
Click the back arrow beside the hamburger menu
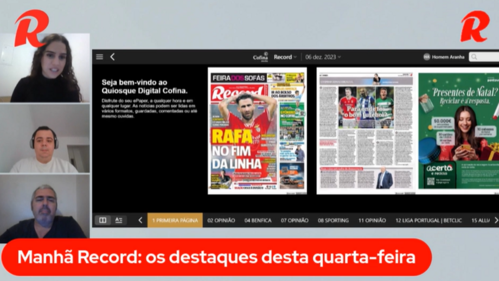[x=112, y=57]
